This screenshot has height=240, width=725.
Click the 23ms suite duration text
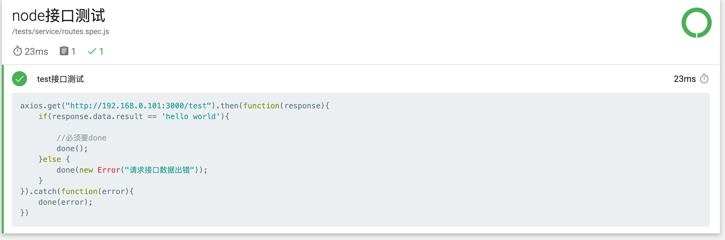[x=36, y=51]
